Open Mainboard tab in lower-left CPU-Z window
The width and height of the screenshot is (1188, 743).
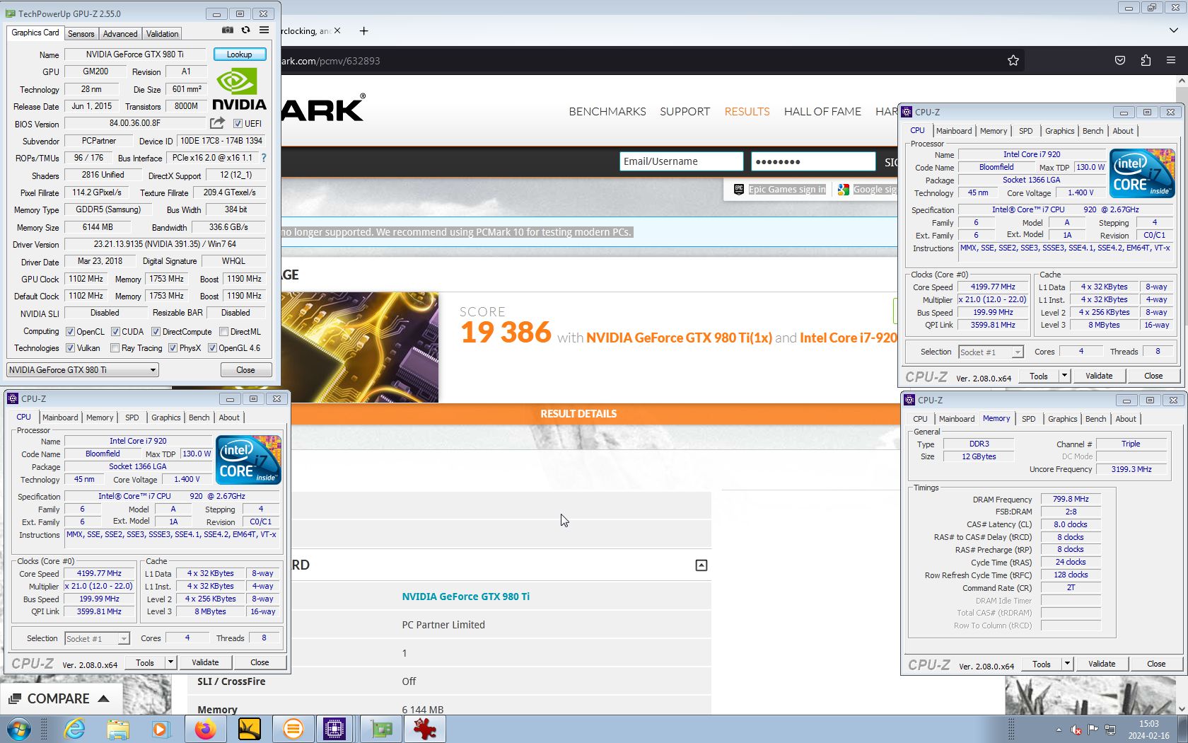[60, 417]
